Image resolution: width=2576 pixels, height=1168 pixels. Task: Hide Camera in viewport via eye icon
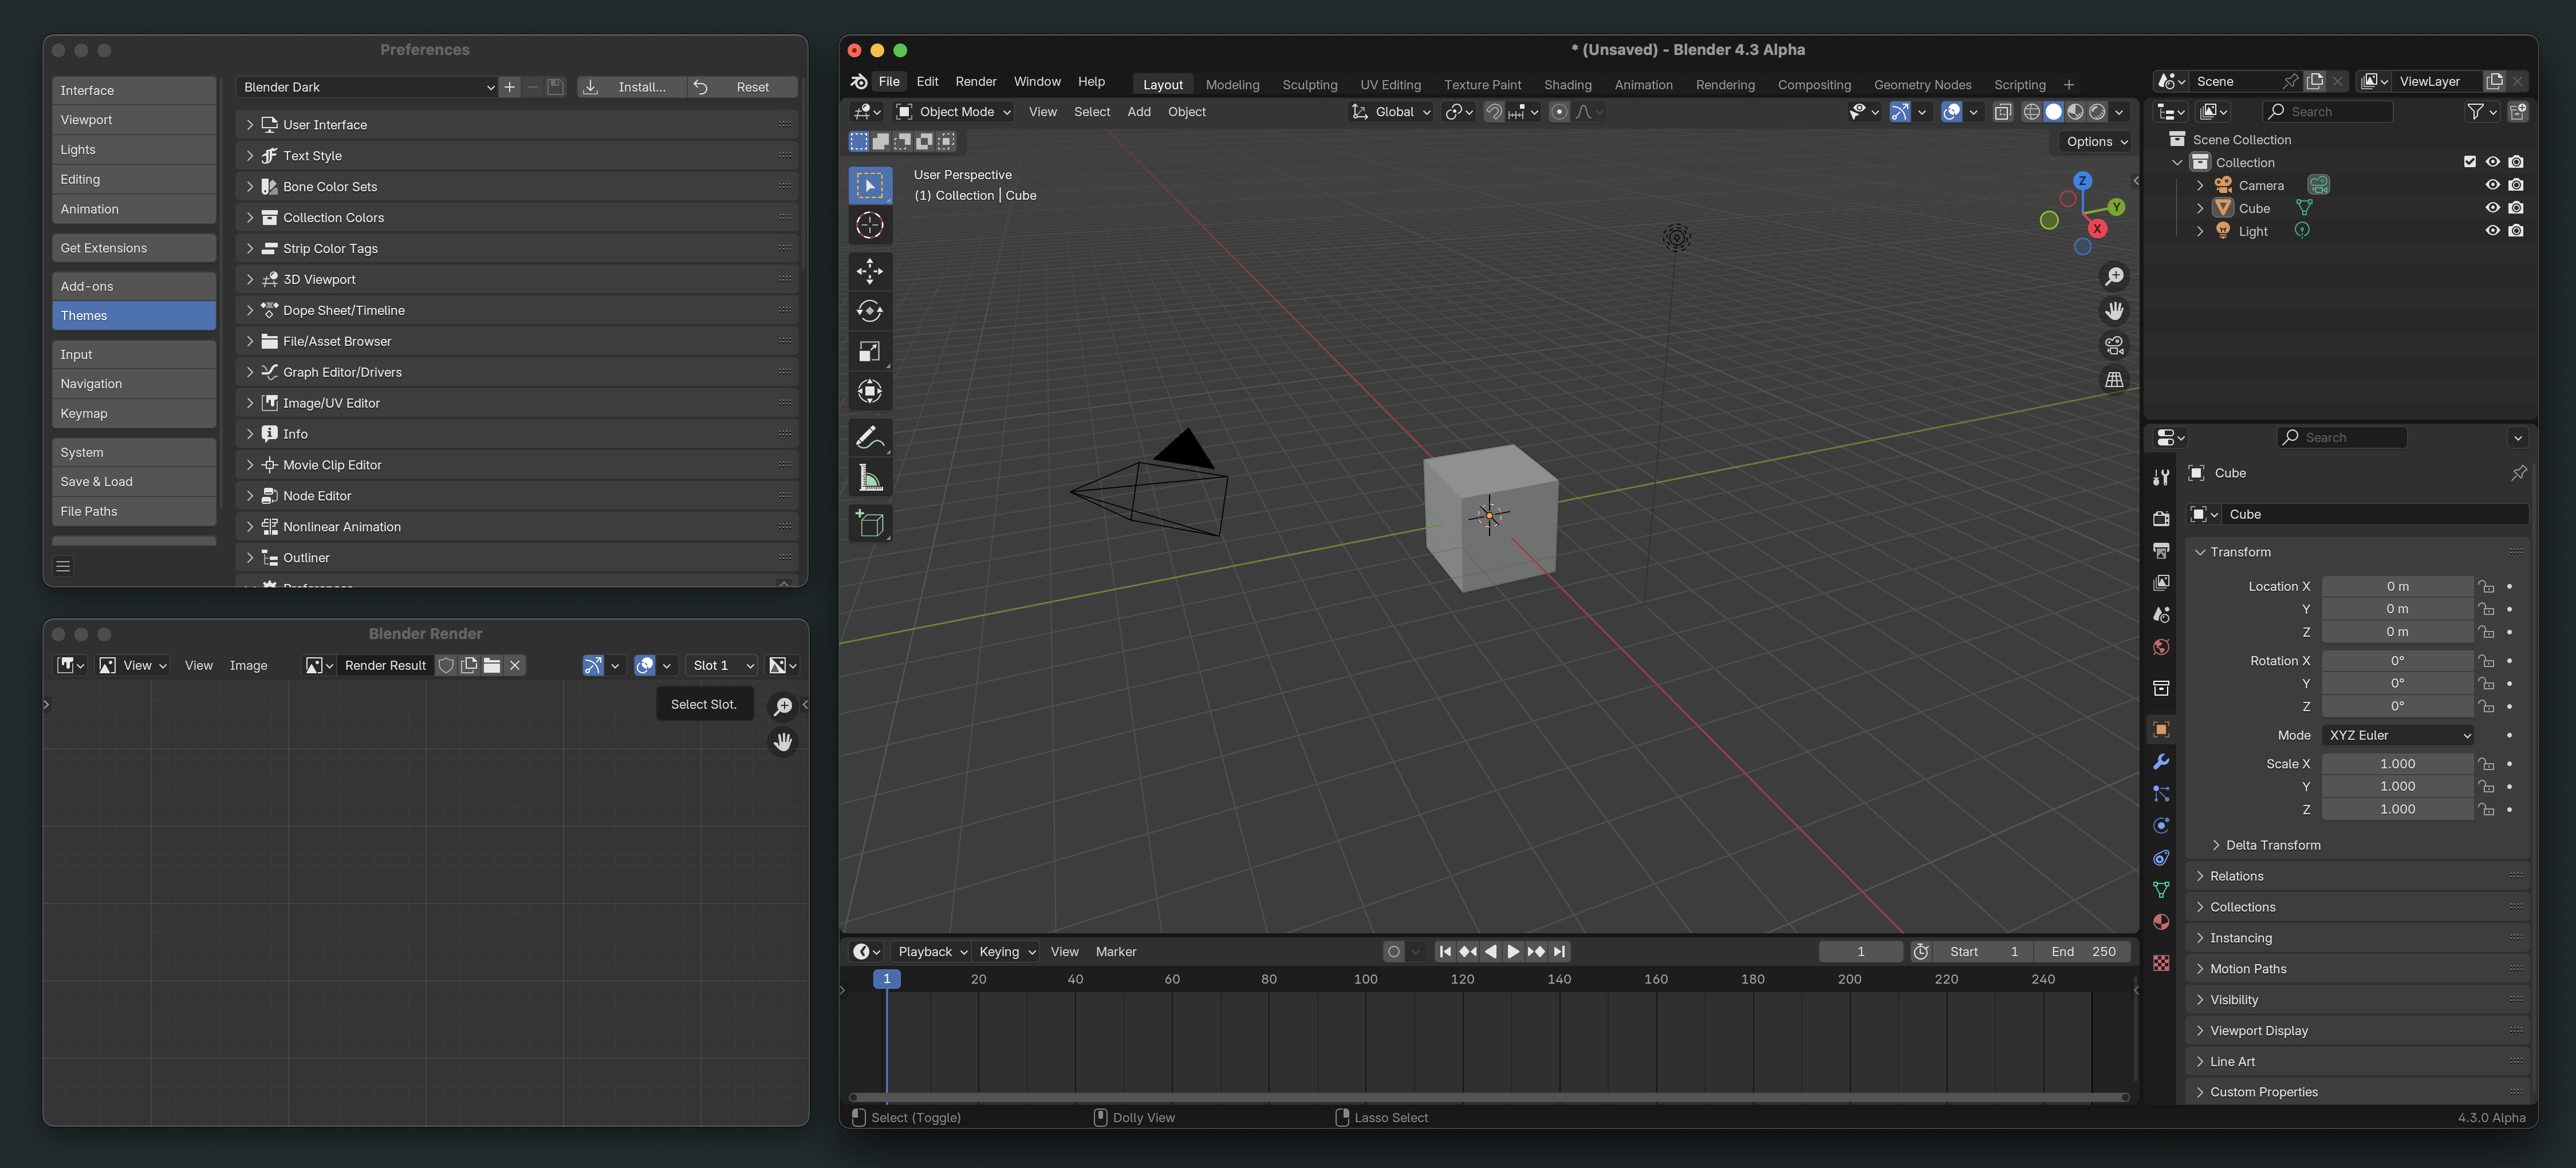coord(2492,185)
